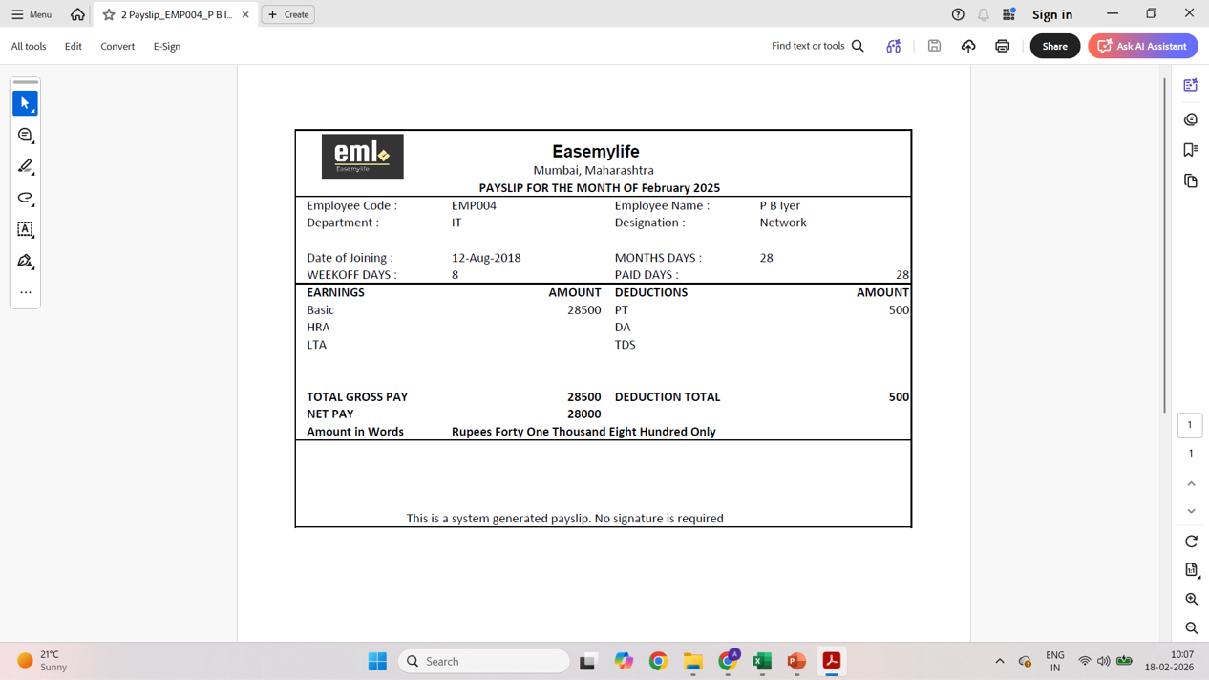Click the text box selection tool
Viewport: 1209px width, 680px height.
tap(25, 229)
